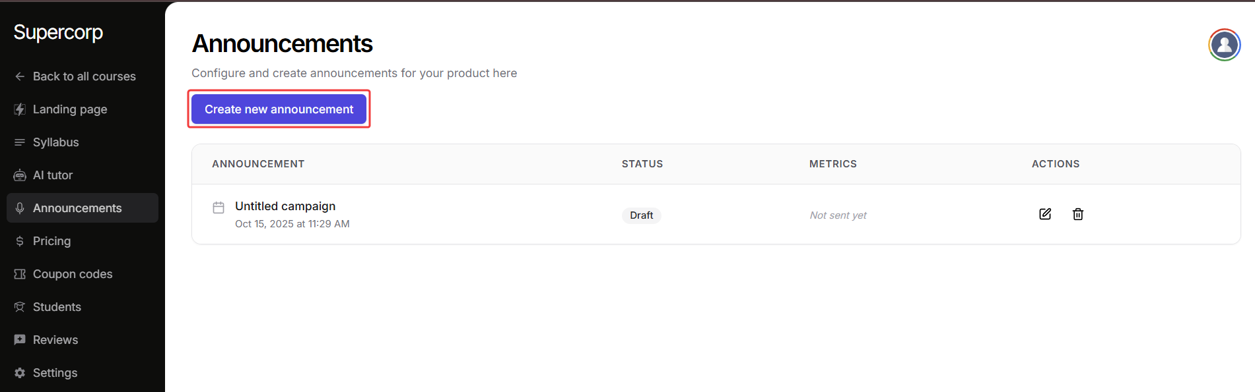Click the Draft status badge

pos(641,215)
